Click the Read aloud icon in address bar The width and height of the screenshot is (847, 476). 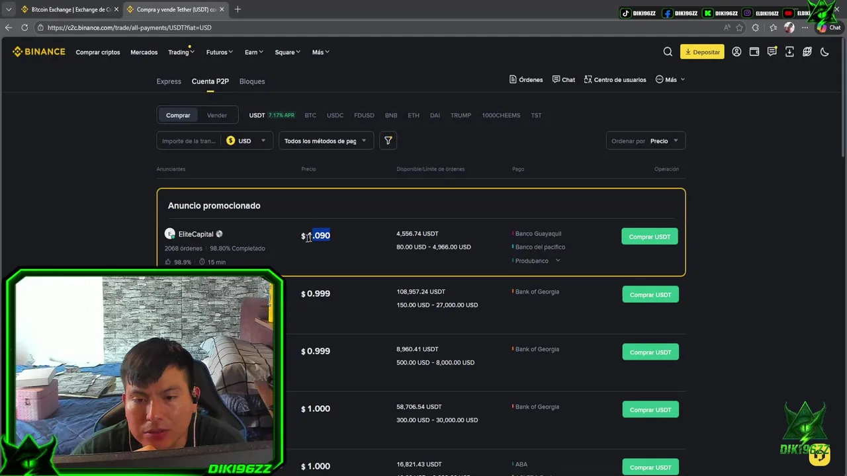(727, 28)
